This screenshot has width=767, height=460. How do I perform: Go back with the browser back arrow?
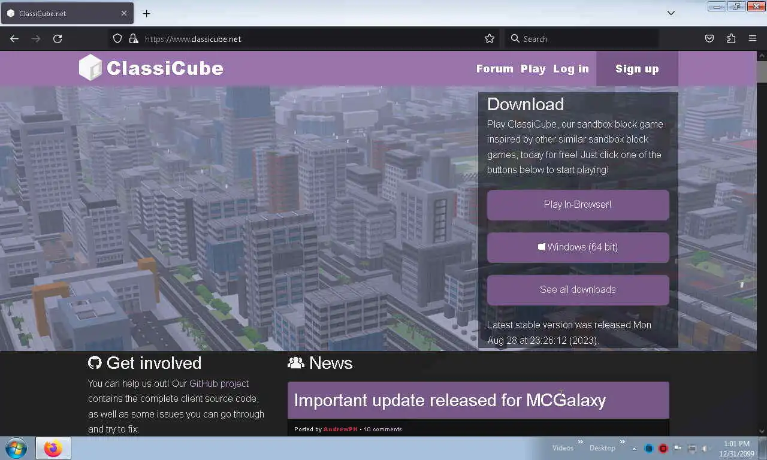(x=14, y=38)
